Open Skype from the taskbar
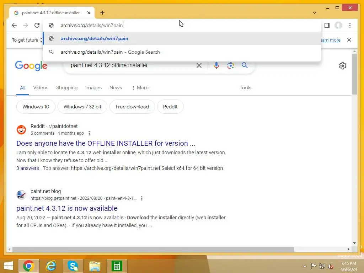This screenshot has height=273, width=364. point(73,266)
